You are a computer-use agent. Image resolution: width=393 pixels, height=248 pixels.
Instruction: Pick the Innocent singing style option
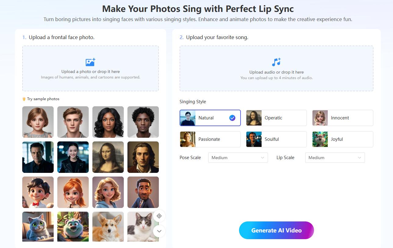point(342,118)
